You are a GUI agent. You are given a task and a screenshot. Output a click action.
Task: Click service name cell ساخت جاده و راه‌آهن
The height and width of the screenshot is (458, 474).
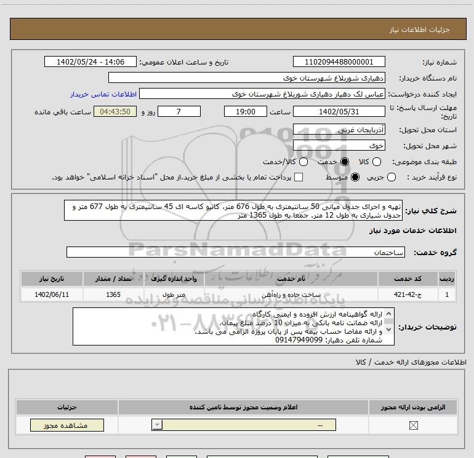291,294
